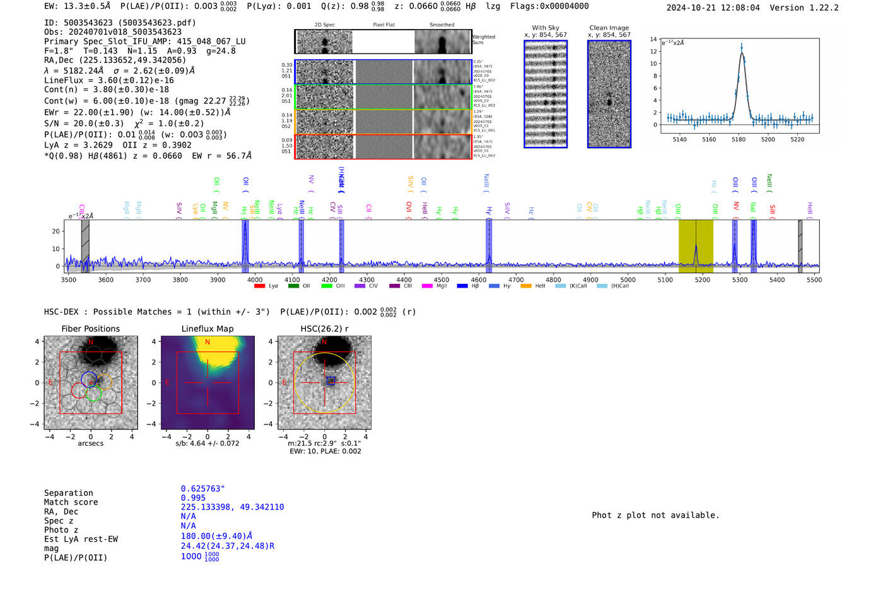Open the With Sky cutout image
This screenshot has height=601, width=883.
[546, 94]
